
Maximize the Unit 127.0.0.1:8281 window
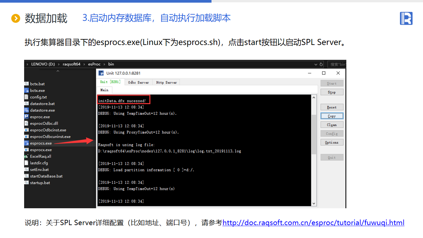tap(324, 73)
